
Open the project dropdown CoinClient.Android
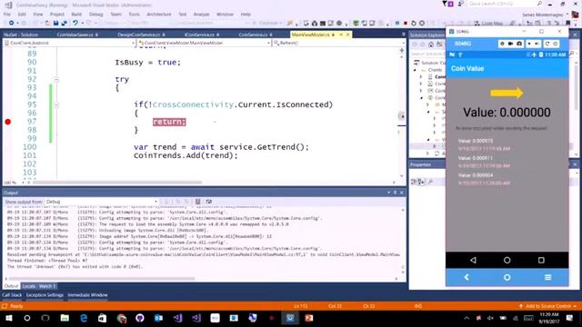pyautogui.click(x=69, y=43)
